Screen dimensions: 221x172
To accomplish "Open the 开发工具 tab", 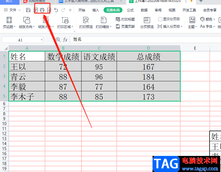I will click(189, 10).
